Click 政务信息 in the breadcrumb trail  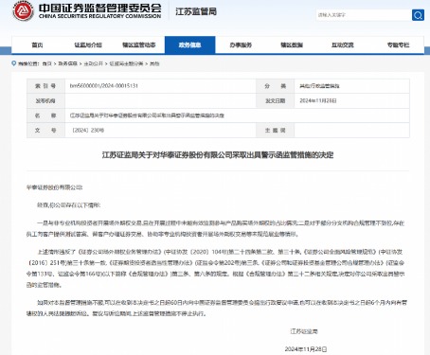click(x=67, y=63)
